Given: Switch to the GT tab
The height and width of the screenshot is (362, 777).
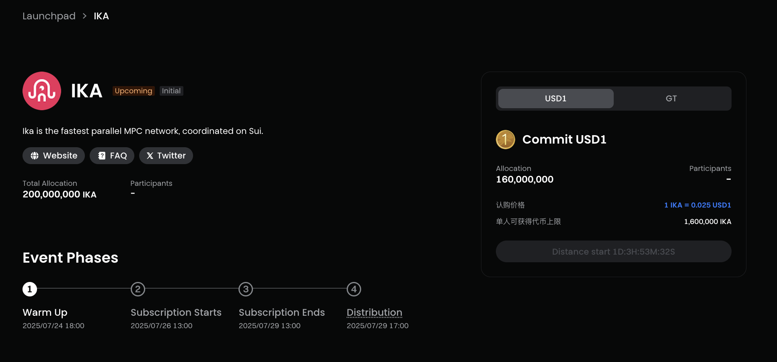Looking at the screenshot, I should click(671, 99).
